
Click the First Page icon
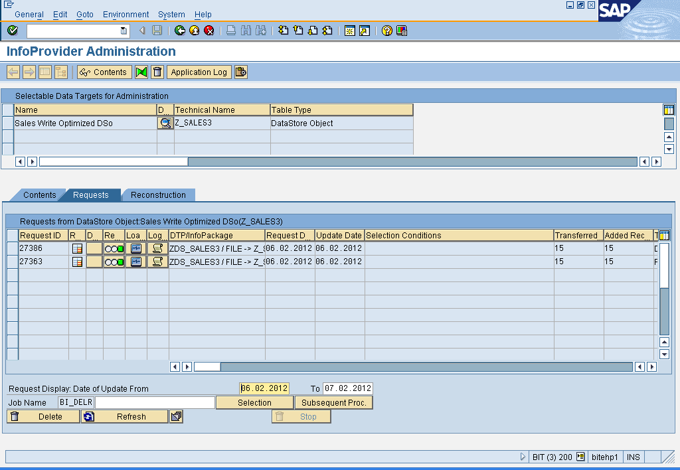click(283, 31)
